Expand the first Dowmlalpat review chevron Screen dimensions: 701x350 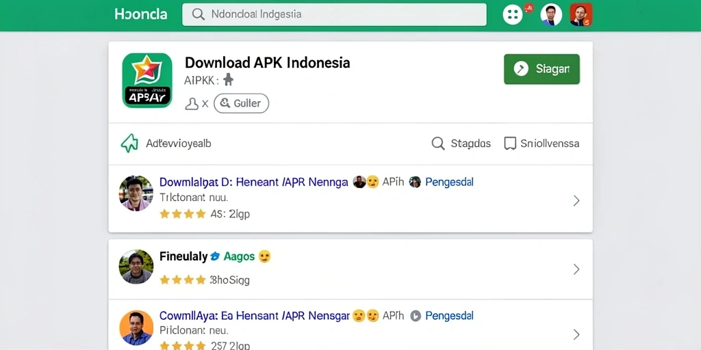576,201
